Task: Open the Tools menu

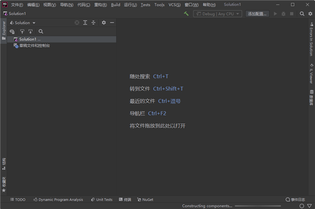Action: point(159,5)
